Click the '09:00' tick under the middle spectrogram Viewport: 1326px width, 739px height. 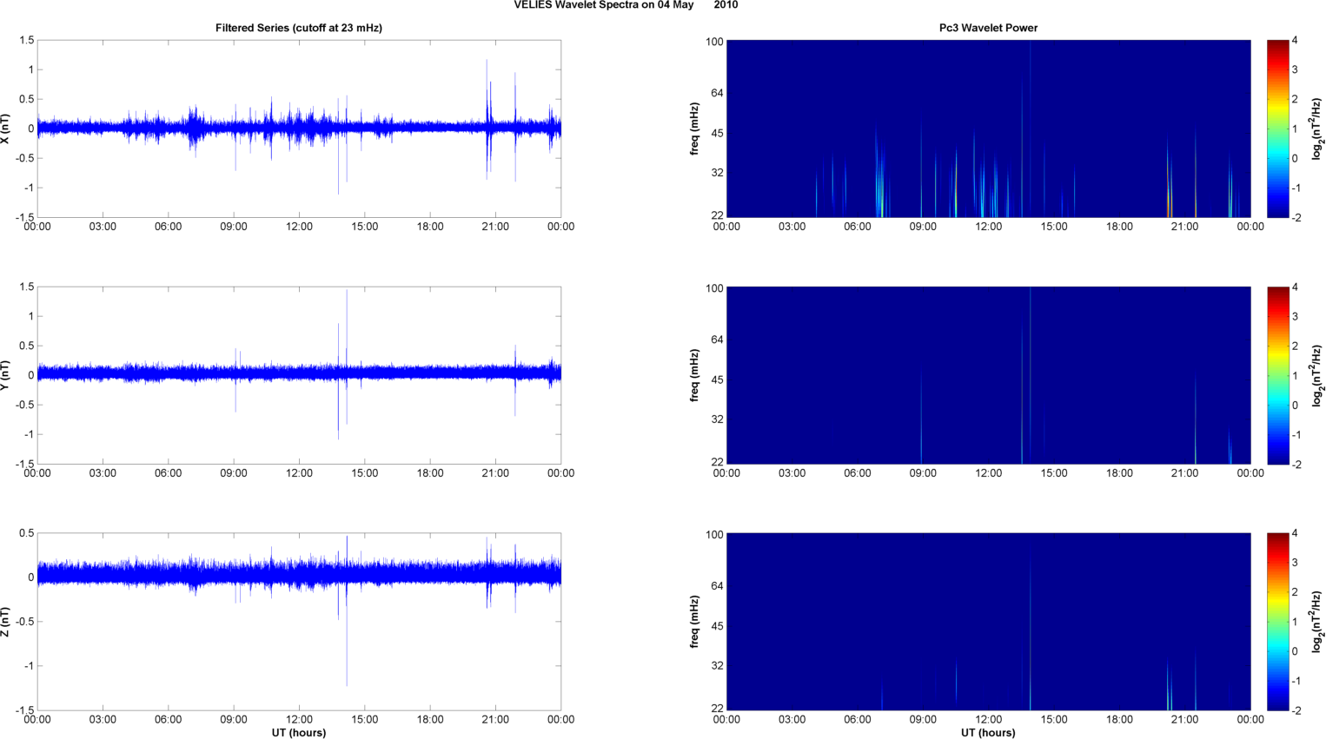pyautogui.click(x=923, y=473)
